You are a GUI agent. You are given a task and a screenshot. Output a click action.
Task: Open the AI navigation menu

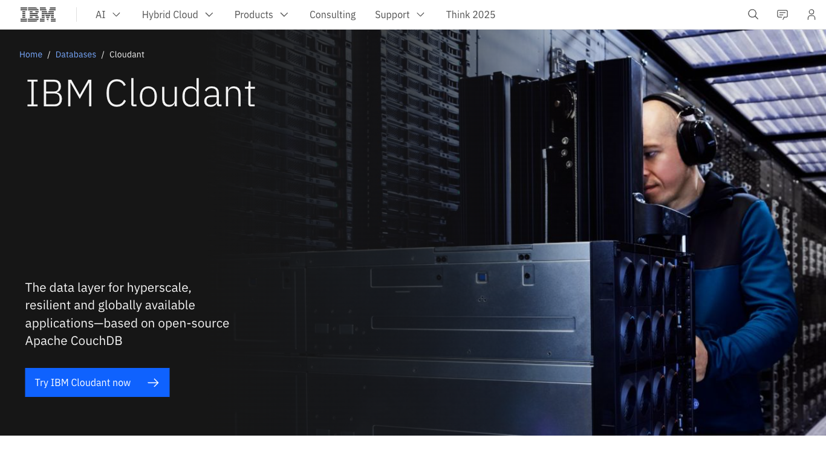click(x=108, y=14)
